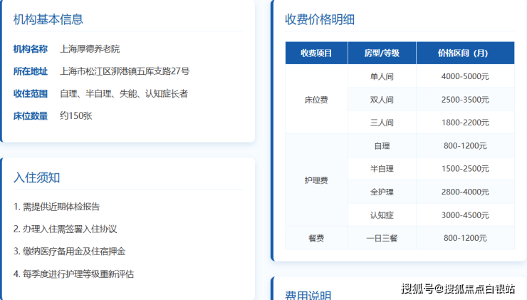Viewport: 527px width, 300px height.
Task: Click the 房型/等级 column header
Action: click(x=382, y=53)
